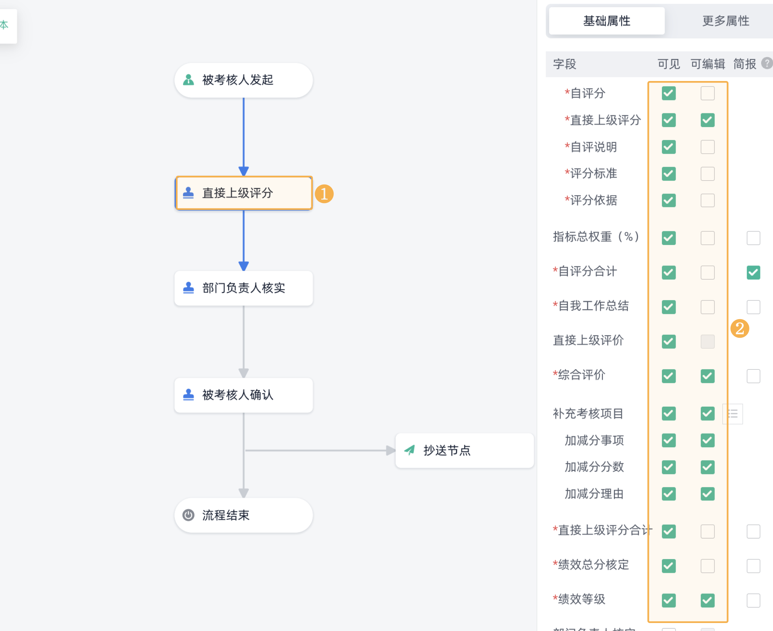Click the help question mark next to 简报
Viewport: 773px width, 631px height.
coord(767,63)
